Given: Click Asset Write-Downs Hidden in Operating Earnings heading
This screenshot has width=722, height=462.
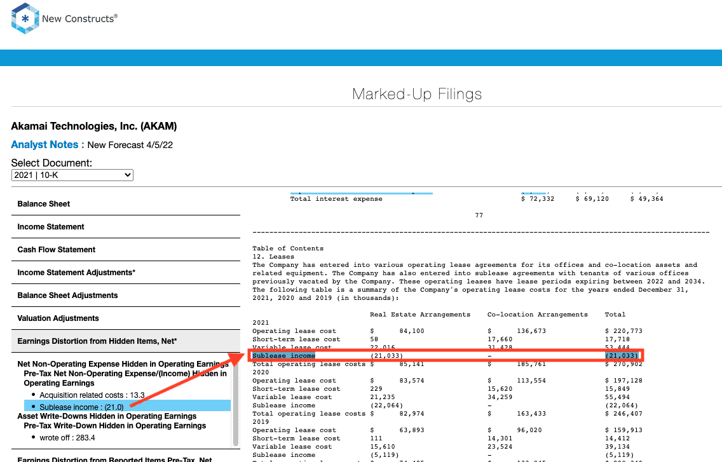Looking at the screenshot, I should click(107, 416).
